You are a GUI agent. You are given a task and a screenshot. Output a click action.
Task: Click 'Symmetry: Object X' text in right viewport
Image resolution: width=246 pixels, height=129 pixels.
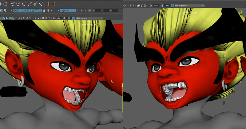189,13
